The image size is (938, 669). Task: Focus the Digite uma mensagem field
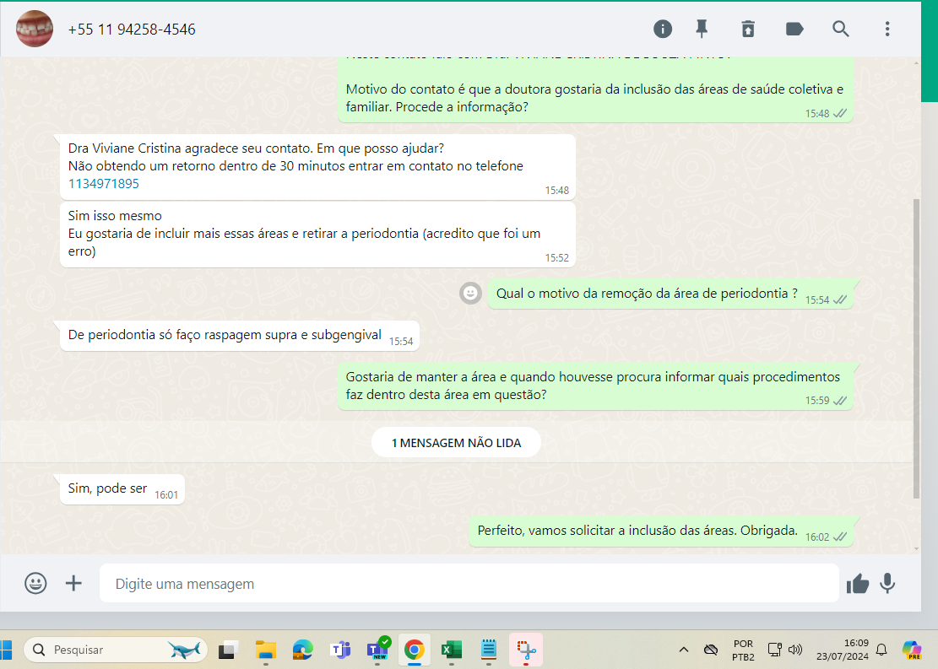coord(469,584)
